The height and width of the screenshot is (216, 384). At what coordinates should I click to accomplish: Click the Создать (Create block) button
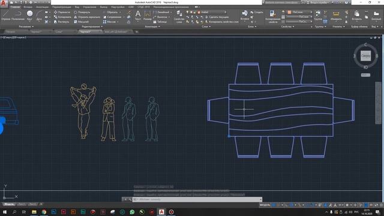257,12
